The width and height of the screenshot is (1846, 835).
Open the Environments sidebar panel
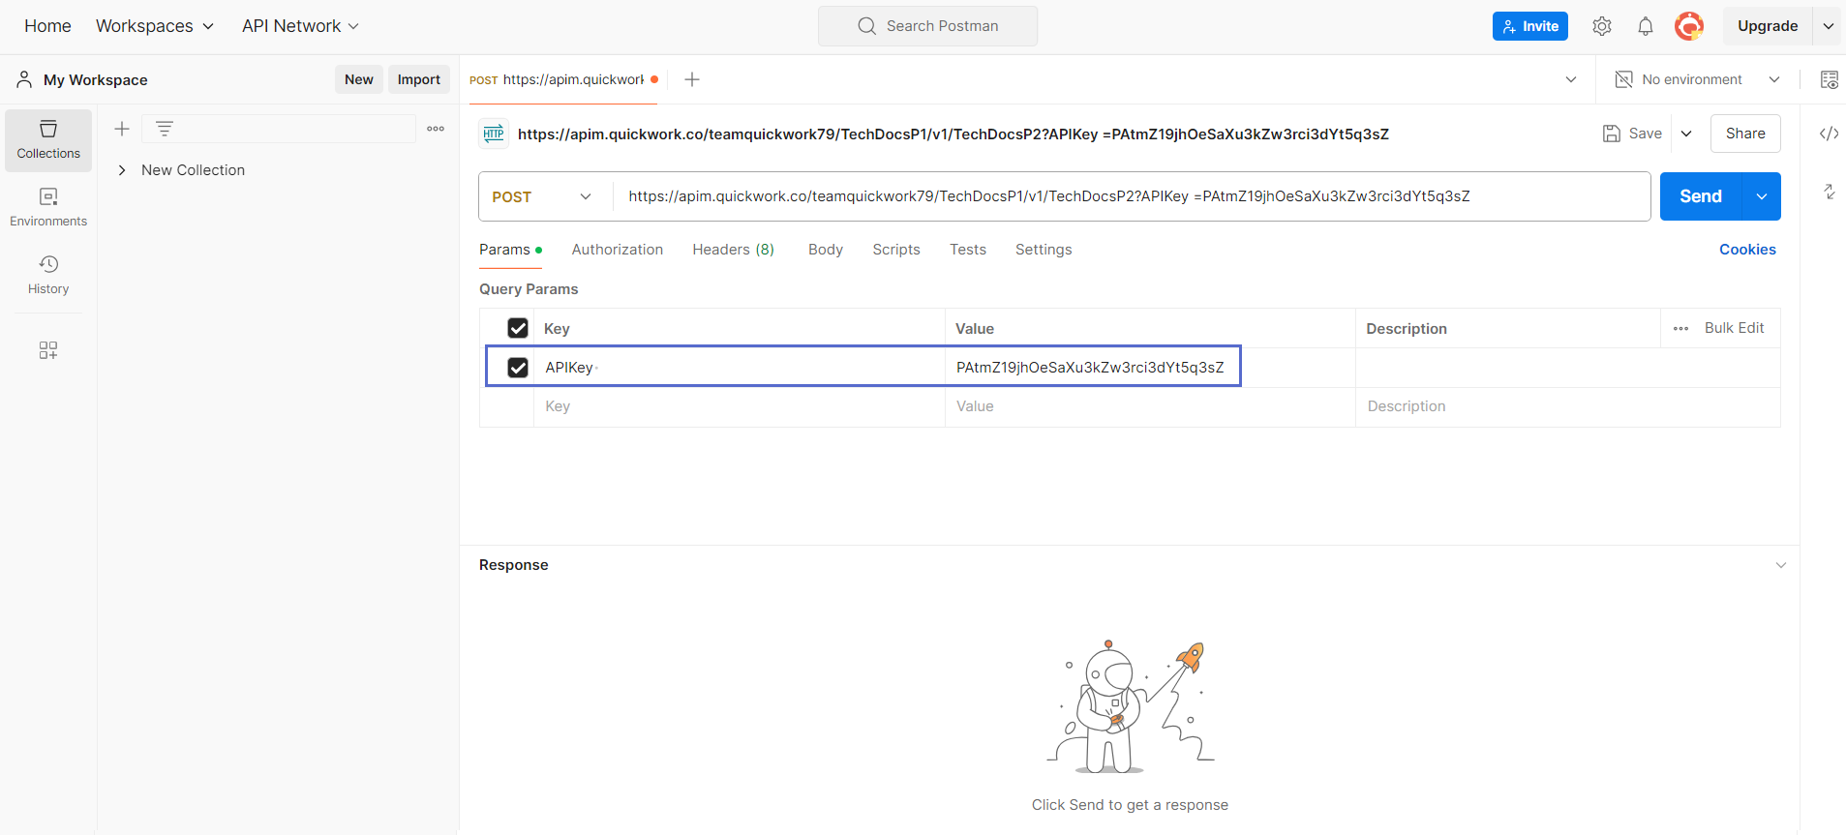48,208
